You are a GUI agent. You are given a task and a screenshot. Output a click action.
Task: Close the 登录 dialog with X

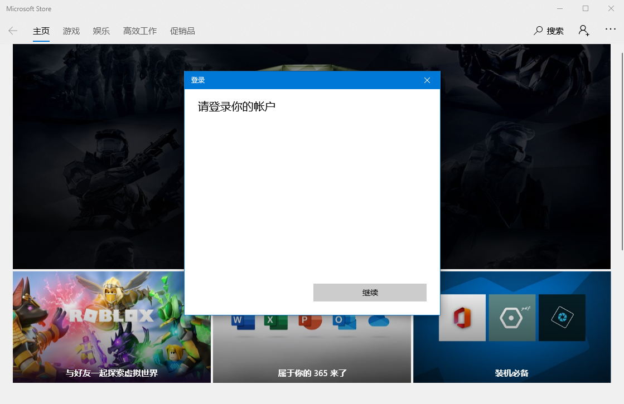(x=427, y=80)
